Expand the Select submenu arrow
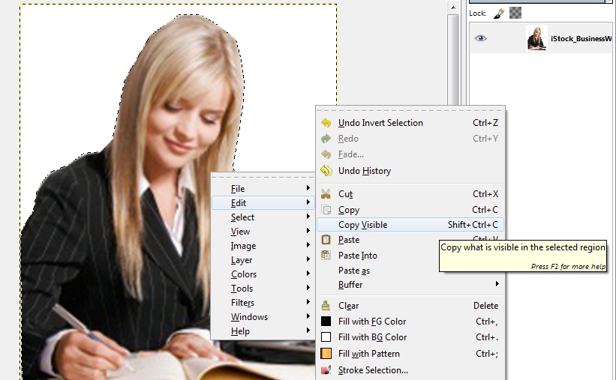The image size is (616, 380). coord(308,217)
